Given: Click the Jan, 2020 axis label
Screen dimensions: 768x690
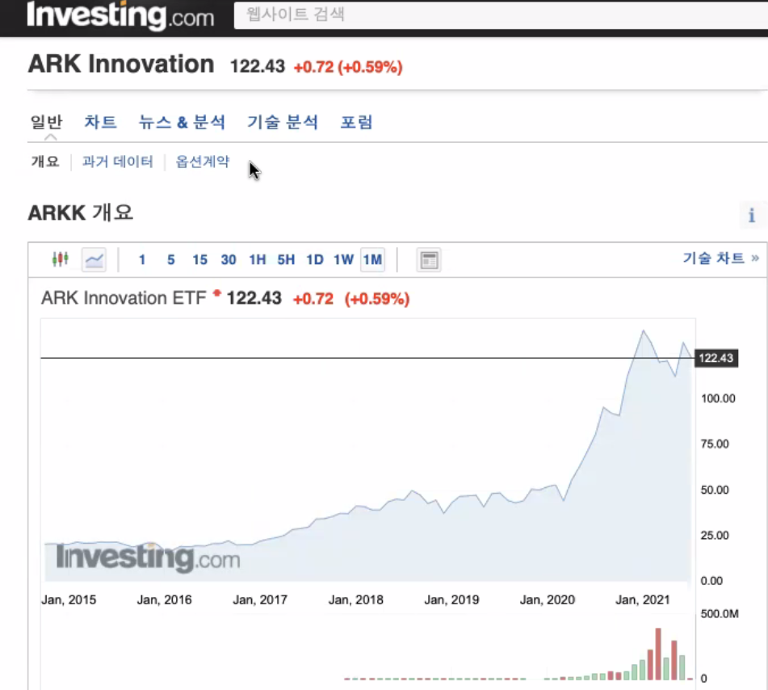Looking at the screenshot, I should click(547, 600).
